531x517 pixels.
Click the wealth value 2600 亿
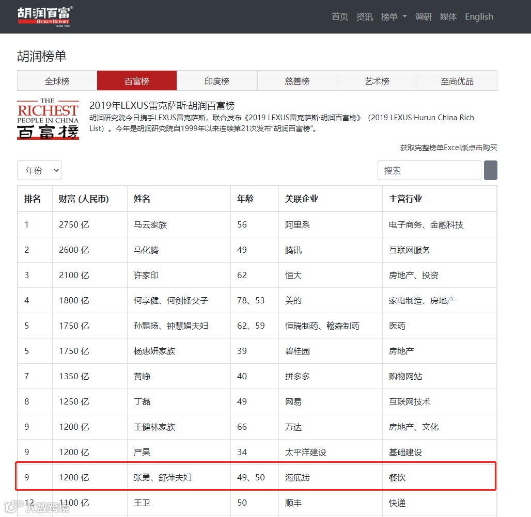pos(74,250)
